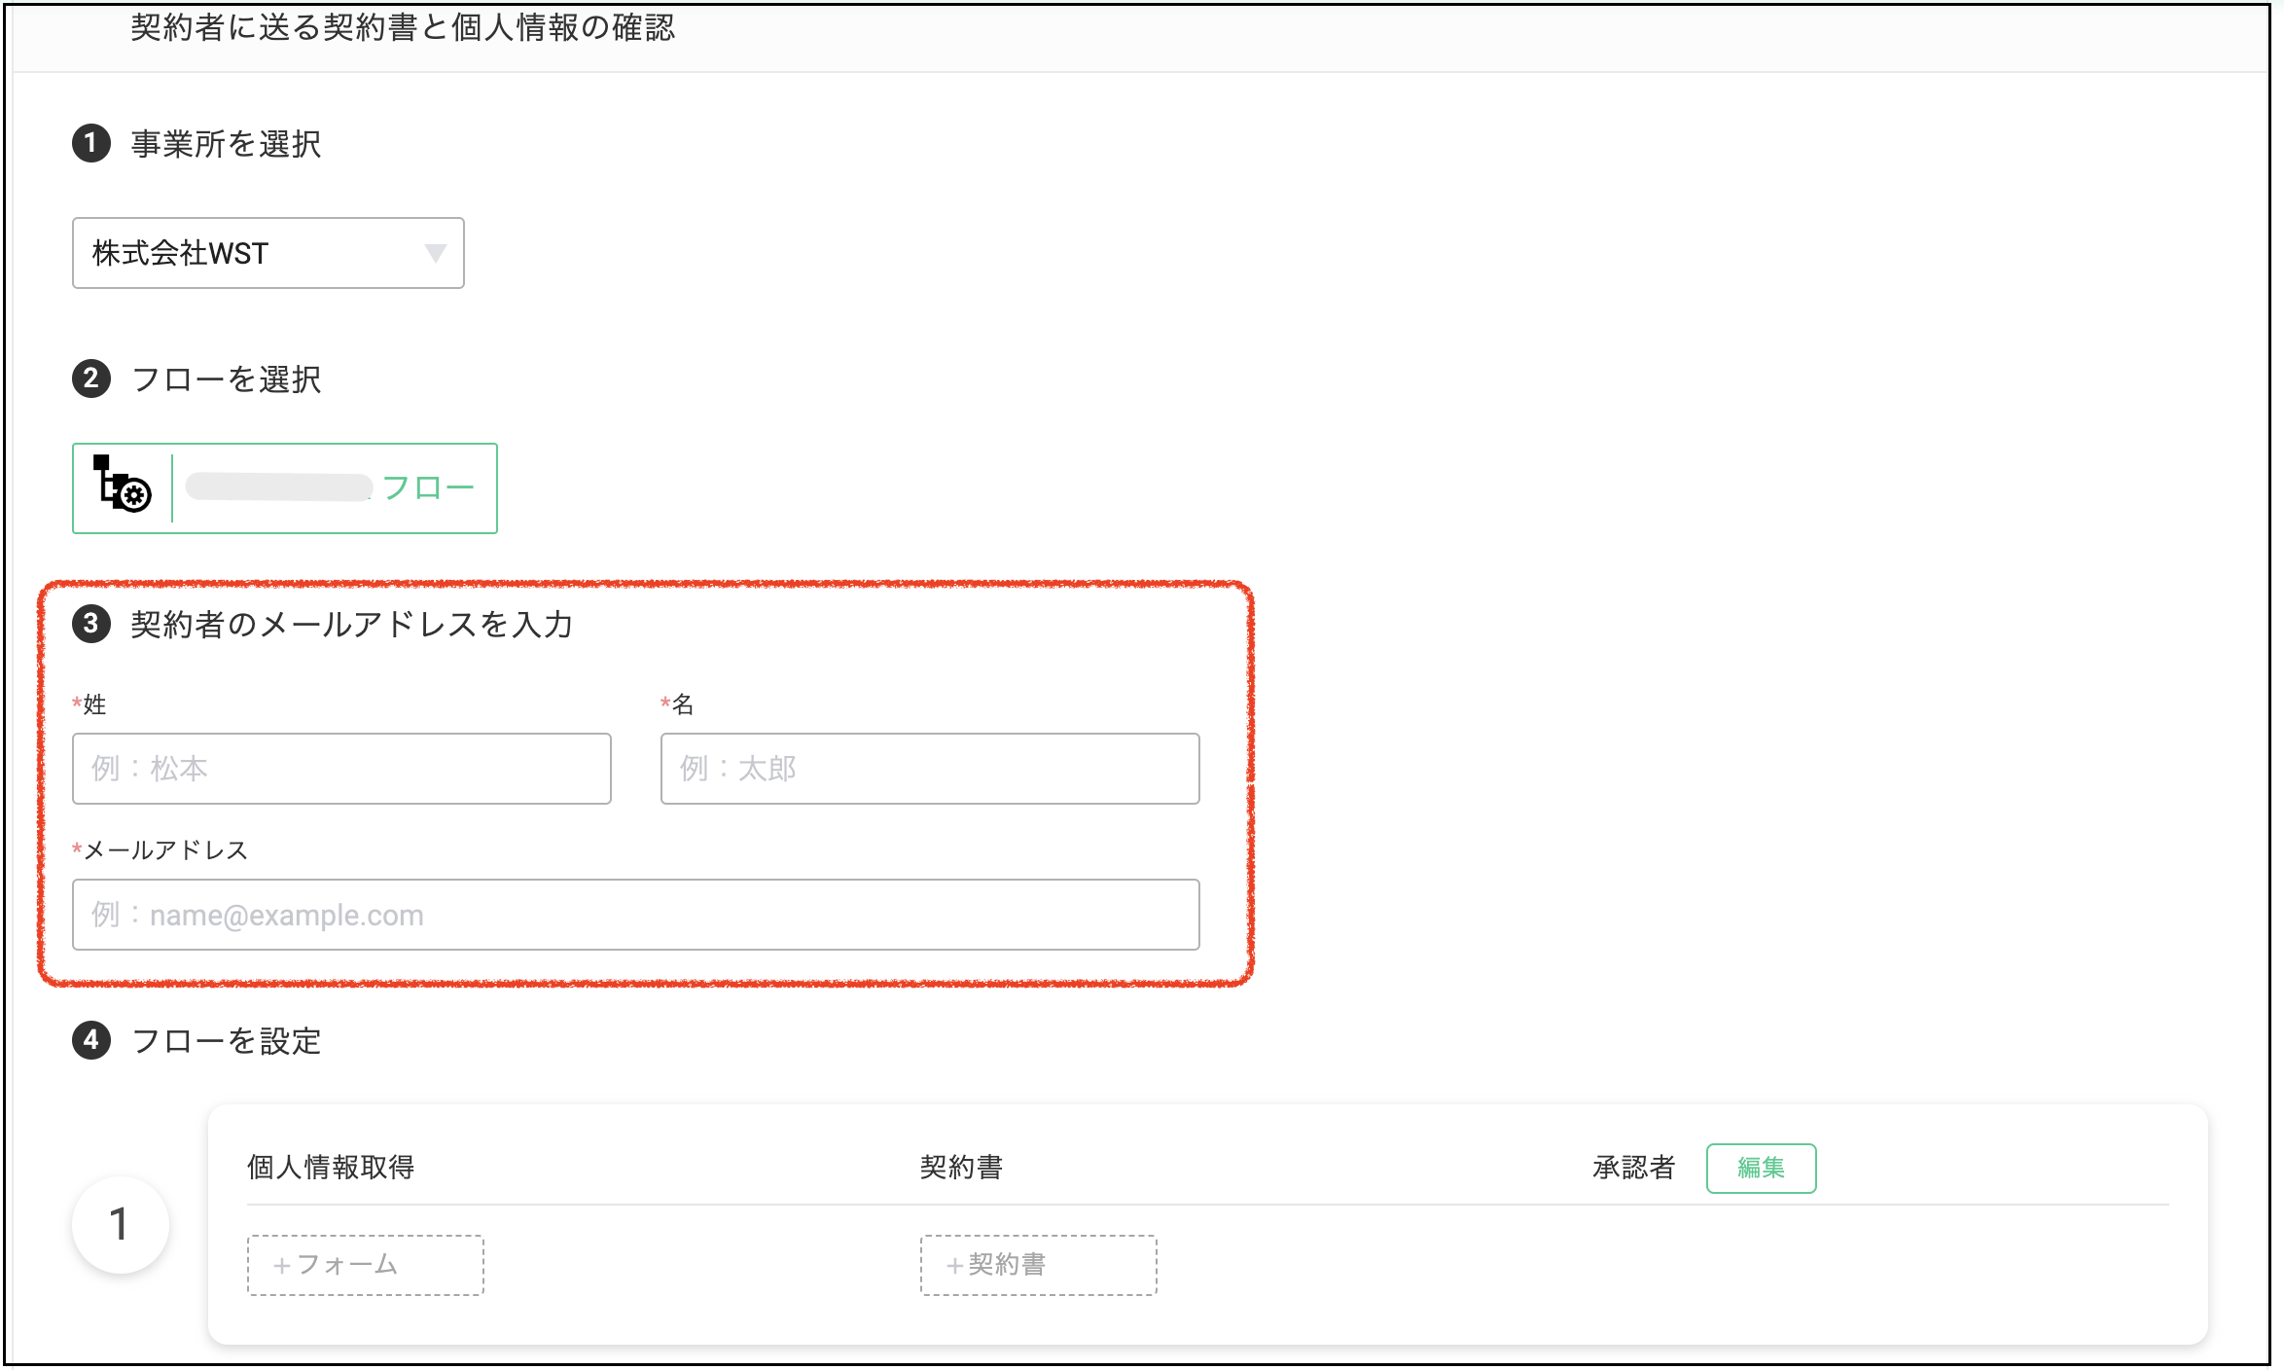Add a form with +フォーム
The width and height of the screenshot is (2284, 1370).
tap(366, 1265)
